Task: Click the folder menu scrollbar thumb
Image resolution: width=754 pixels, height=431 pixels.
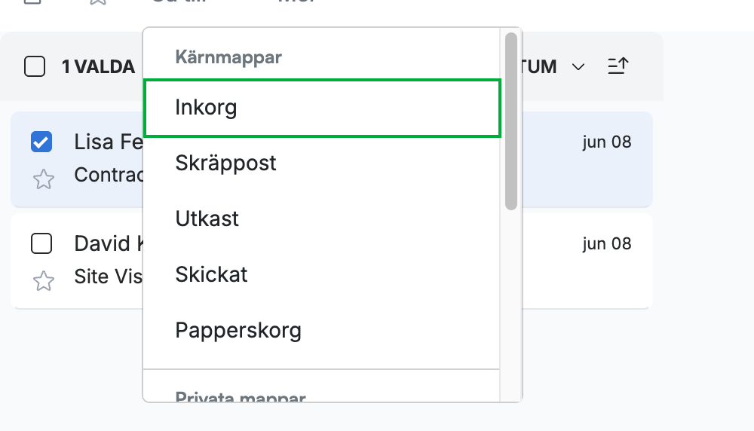Action: pyautogui.click(x=511, y=121)
